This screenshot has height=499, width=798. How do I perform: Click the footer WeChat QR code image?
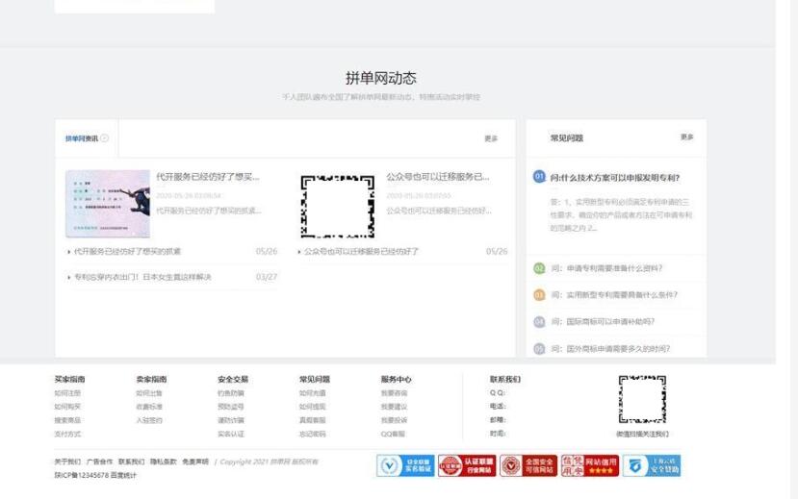tap(642, 401)
